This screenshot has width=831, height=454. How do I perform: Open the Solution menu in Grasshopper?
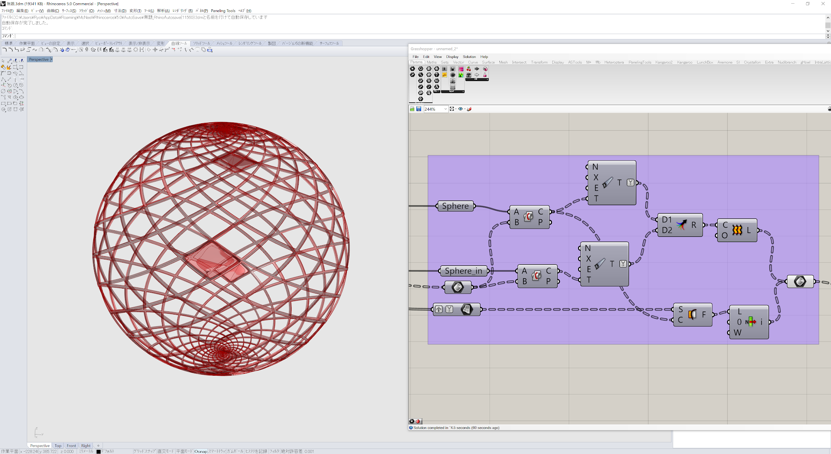coord(469,56)
